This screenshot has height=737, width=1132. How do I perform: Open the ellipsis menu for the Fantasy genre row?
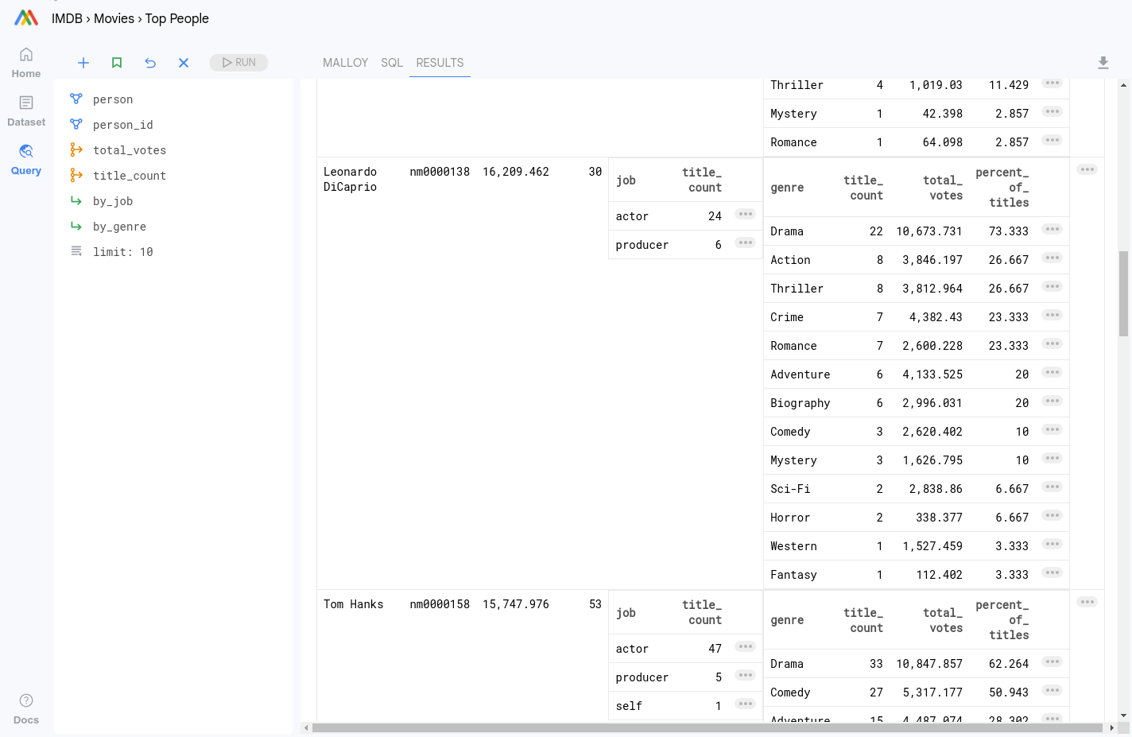pos(1053,572)
